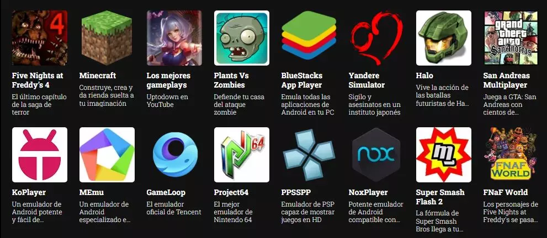This screenshot has width=547, height=238.
Task: Click the Plants Vs Zombies zombie icon
Action: 241,38
